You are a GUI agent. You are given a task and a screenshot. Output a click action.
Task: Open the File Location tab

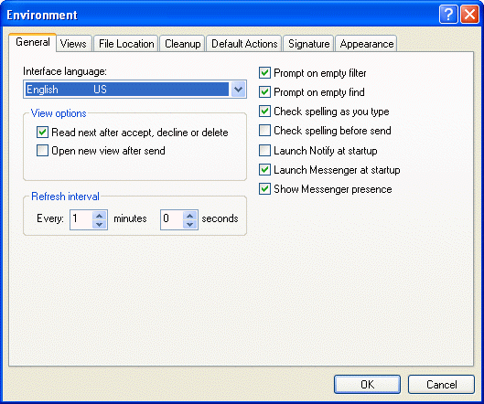(126, 44)
